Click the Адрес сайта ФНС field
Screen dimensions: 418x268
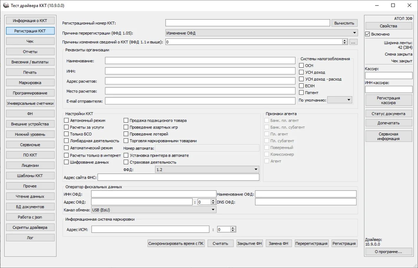pos(178,177)
